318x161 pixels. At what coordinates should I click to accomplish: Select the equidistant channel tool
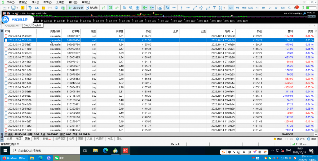(x=202, y=8)
